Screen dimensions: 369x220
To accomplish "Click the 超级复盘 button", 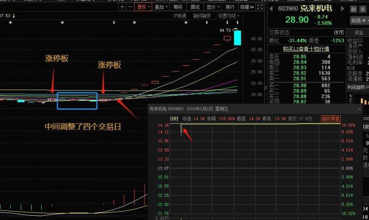I will [x=331, y=119].
